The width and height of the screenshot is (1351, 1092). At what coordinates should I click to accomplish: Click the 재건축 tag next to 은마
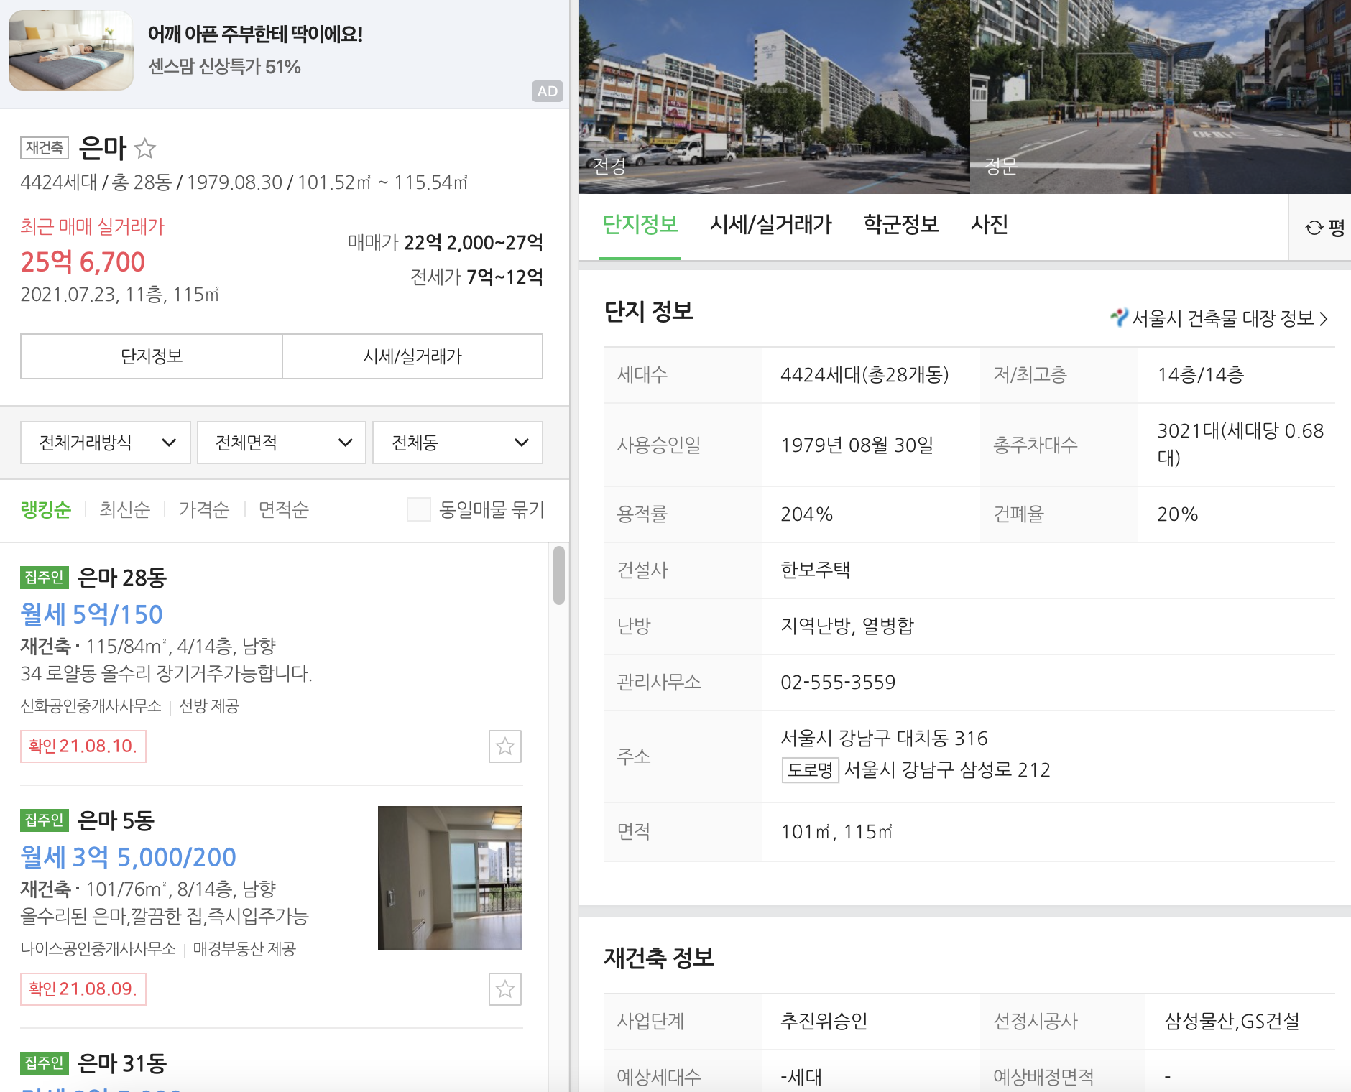click(45, 148)
